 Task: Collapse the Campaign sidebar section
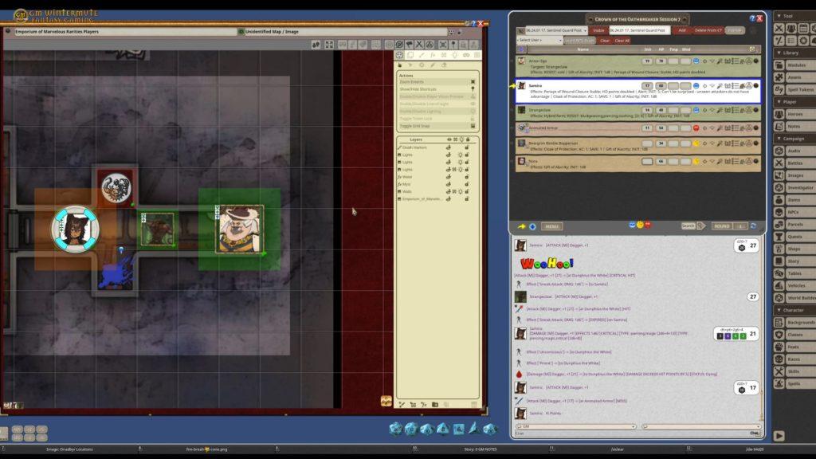coord(779,139)
